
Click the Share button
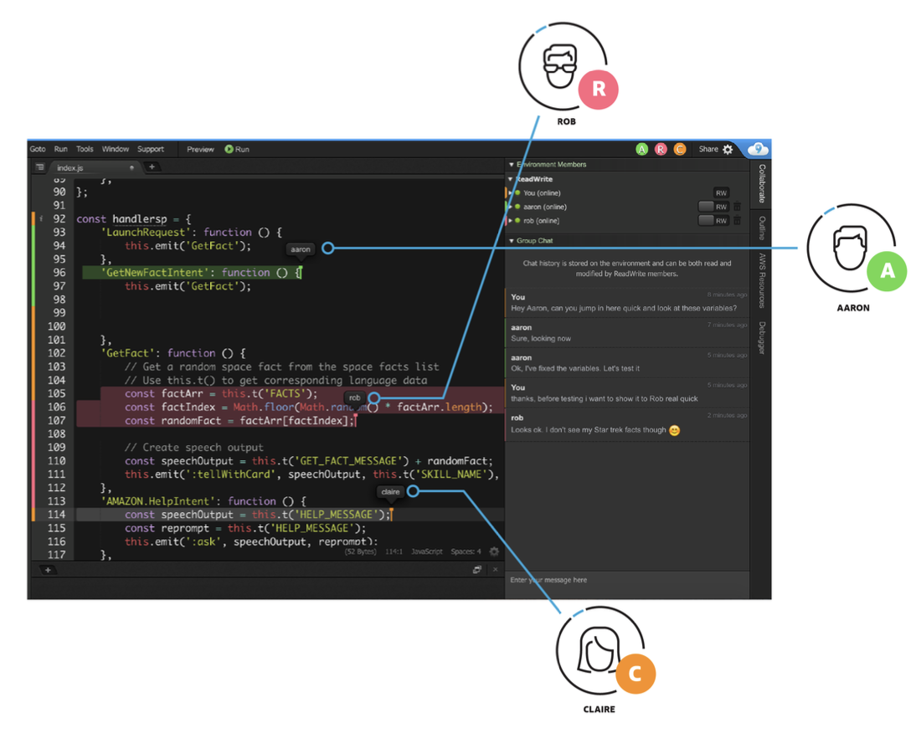coord(708,150)
